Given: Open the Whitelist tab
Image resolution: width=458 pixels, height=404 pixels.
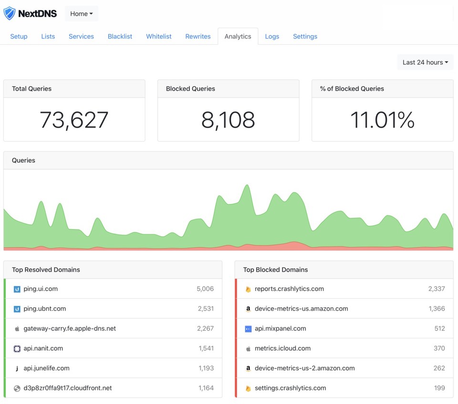Looking at the screenshot, I should pyautogui.click(x=158, y=36).
